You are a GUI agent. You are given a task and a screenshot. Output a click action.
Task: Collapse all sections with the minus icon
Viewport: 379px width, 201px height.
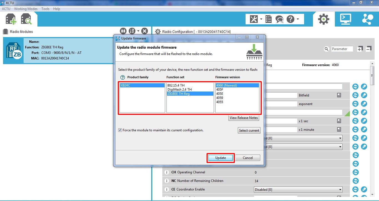(369, 49)
